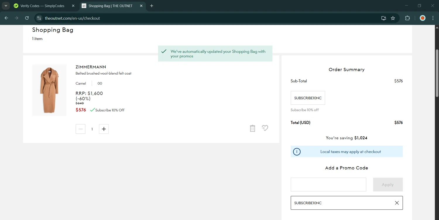The width and height of the screenshot is (439, 220).
Task: Open the Belted brushed wool-blend felt coat link
Action: click(103, 73)
